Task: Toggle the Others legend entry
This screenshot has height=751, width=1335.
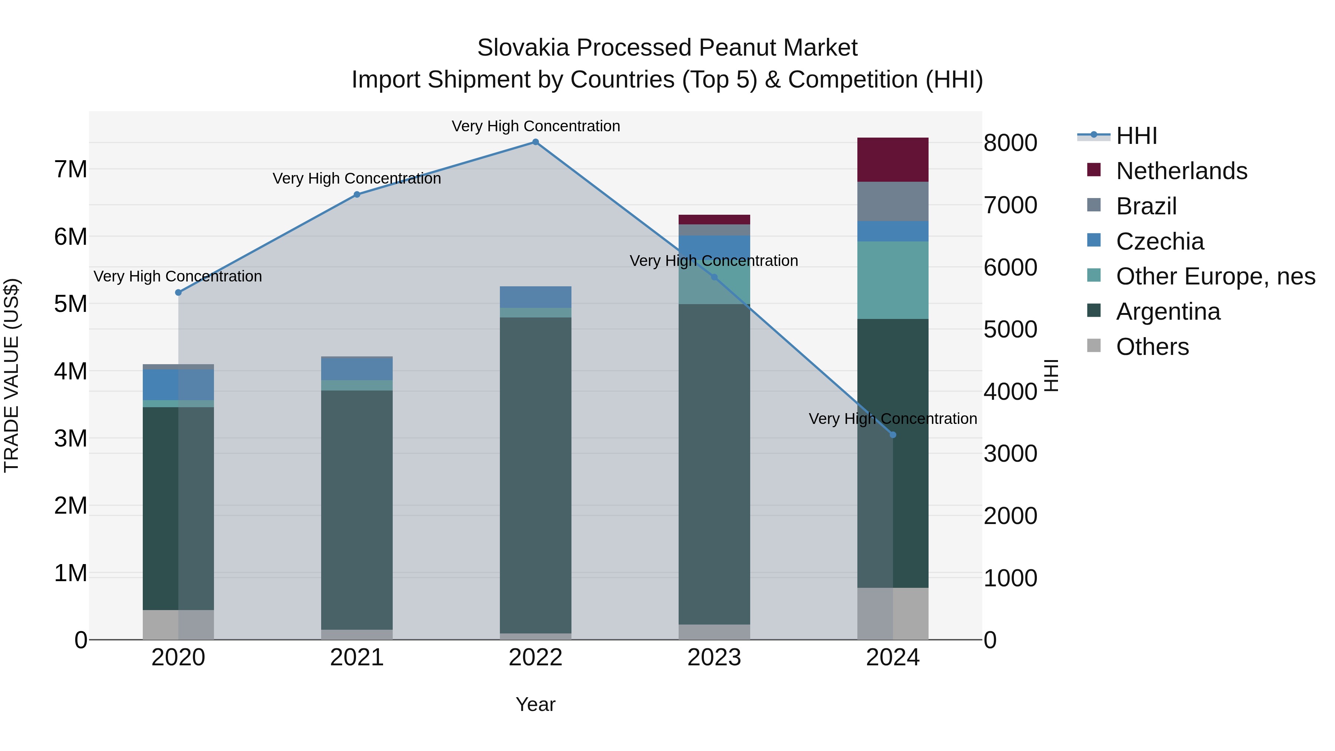Action: tap(1138, 347)
